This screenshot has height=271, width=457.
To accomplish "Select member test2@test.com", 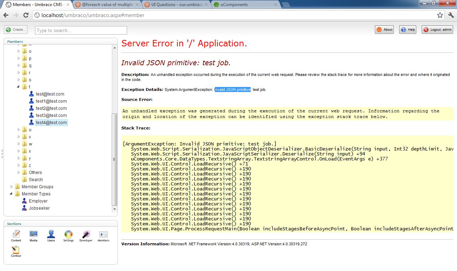I will pos(51,108).
